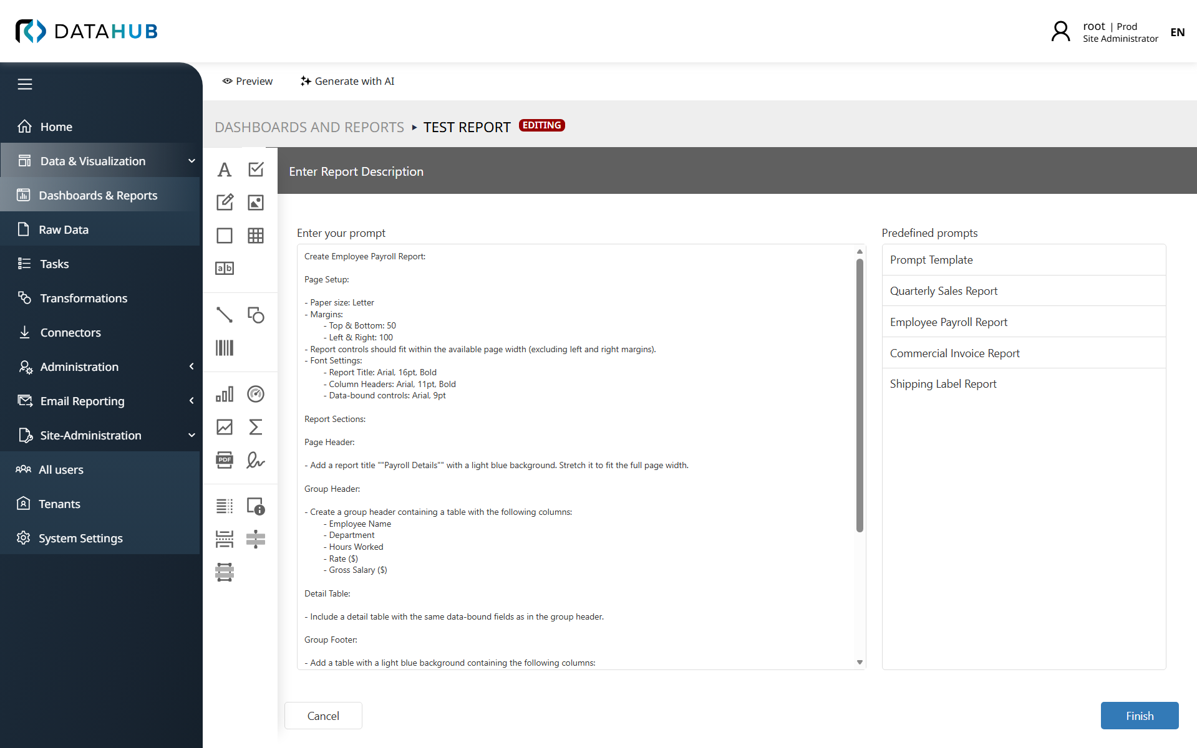Choose the Table control tool
This screenshot has width=1197, height=748.
click(256, 236)
